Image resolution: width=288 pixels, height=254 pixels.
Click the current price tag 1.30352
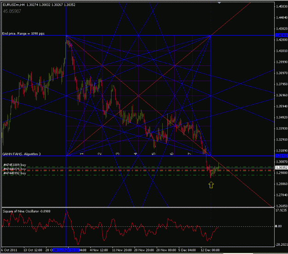282,168
